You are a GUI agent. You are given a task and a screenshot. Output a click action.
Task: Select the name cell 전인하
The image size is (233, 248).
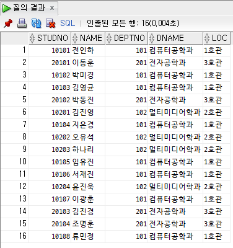pyautogui.click(x=88, y=50)
